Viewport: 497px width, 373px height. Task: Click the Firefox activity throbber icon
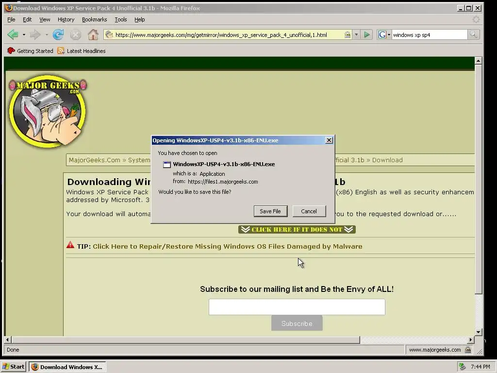coord(476,19)
